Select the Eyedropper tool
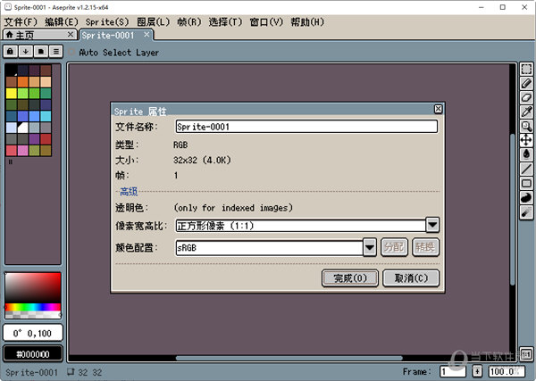The image size is (536, 381). point(526,112)
